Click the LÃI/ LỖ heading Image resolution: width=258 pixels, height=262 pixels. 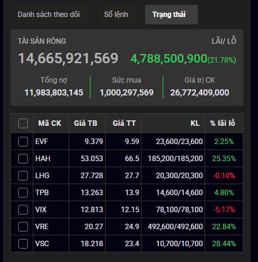coord(224,41)
